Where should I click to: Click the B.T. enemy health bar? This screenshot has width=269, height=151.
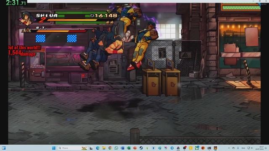[x=61, y=31]
